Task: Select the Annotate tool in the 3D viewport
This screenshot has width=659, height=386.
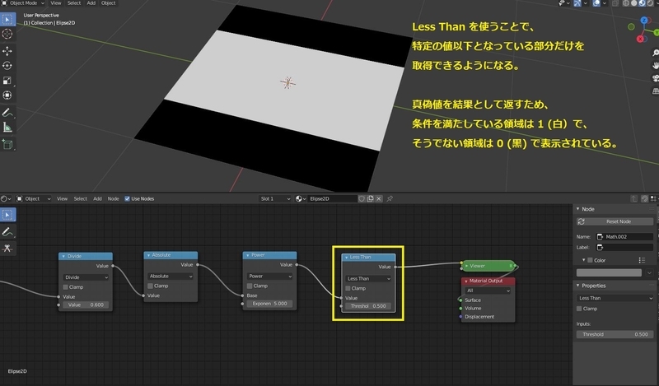Action: coord(7,113)
